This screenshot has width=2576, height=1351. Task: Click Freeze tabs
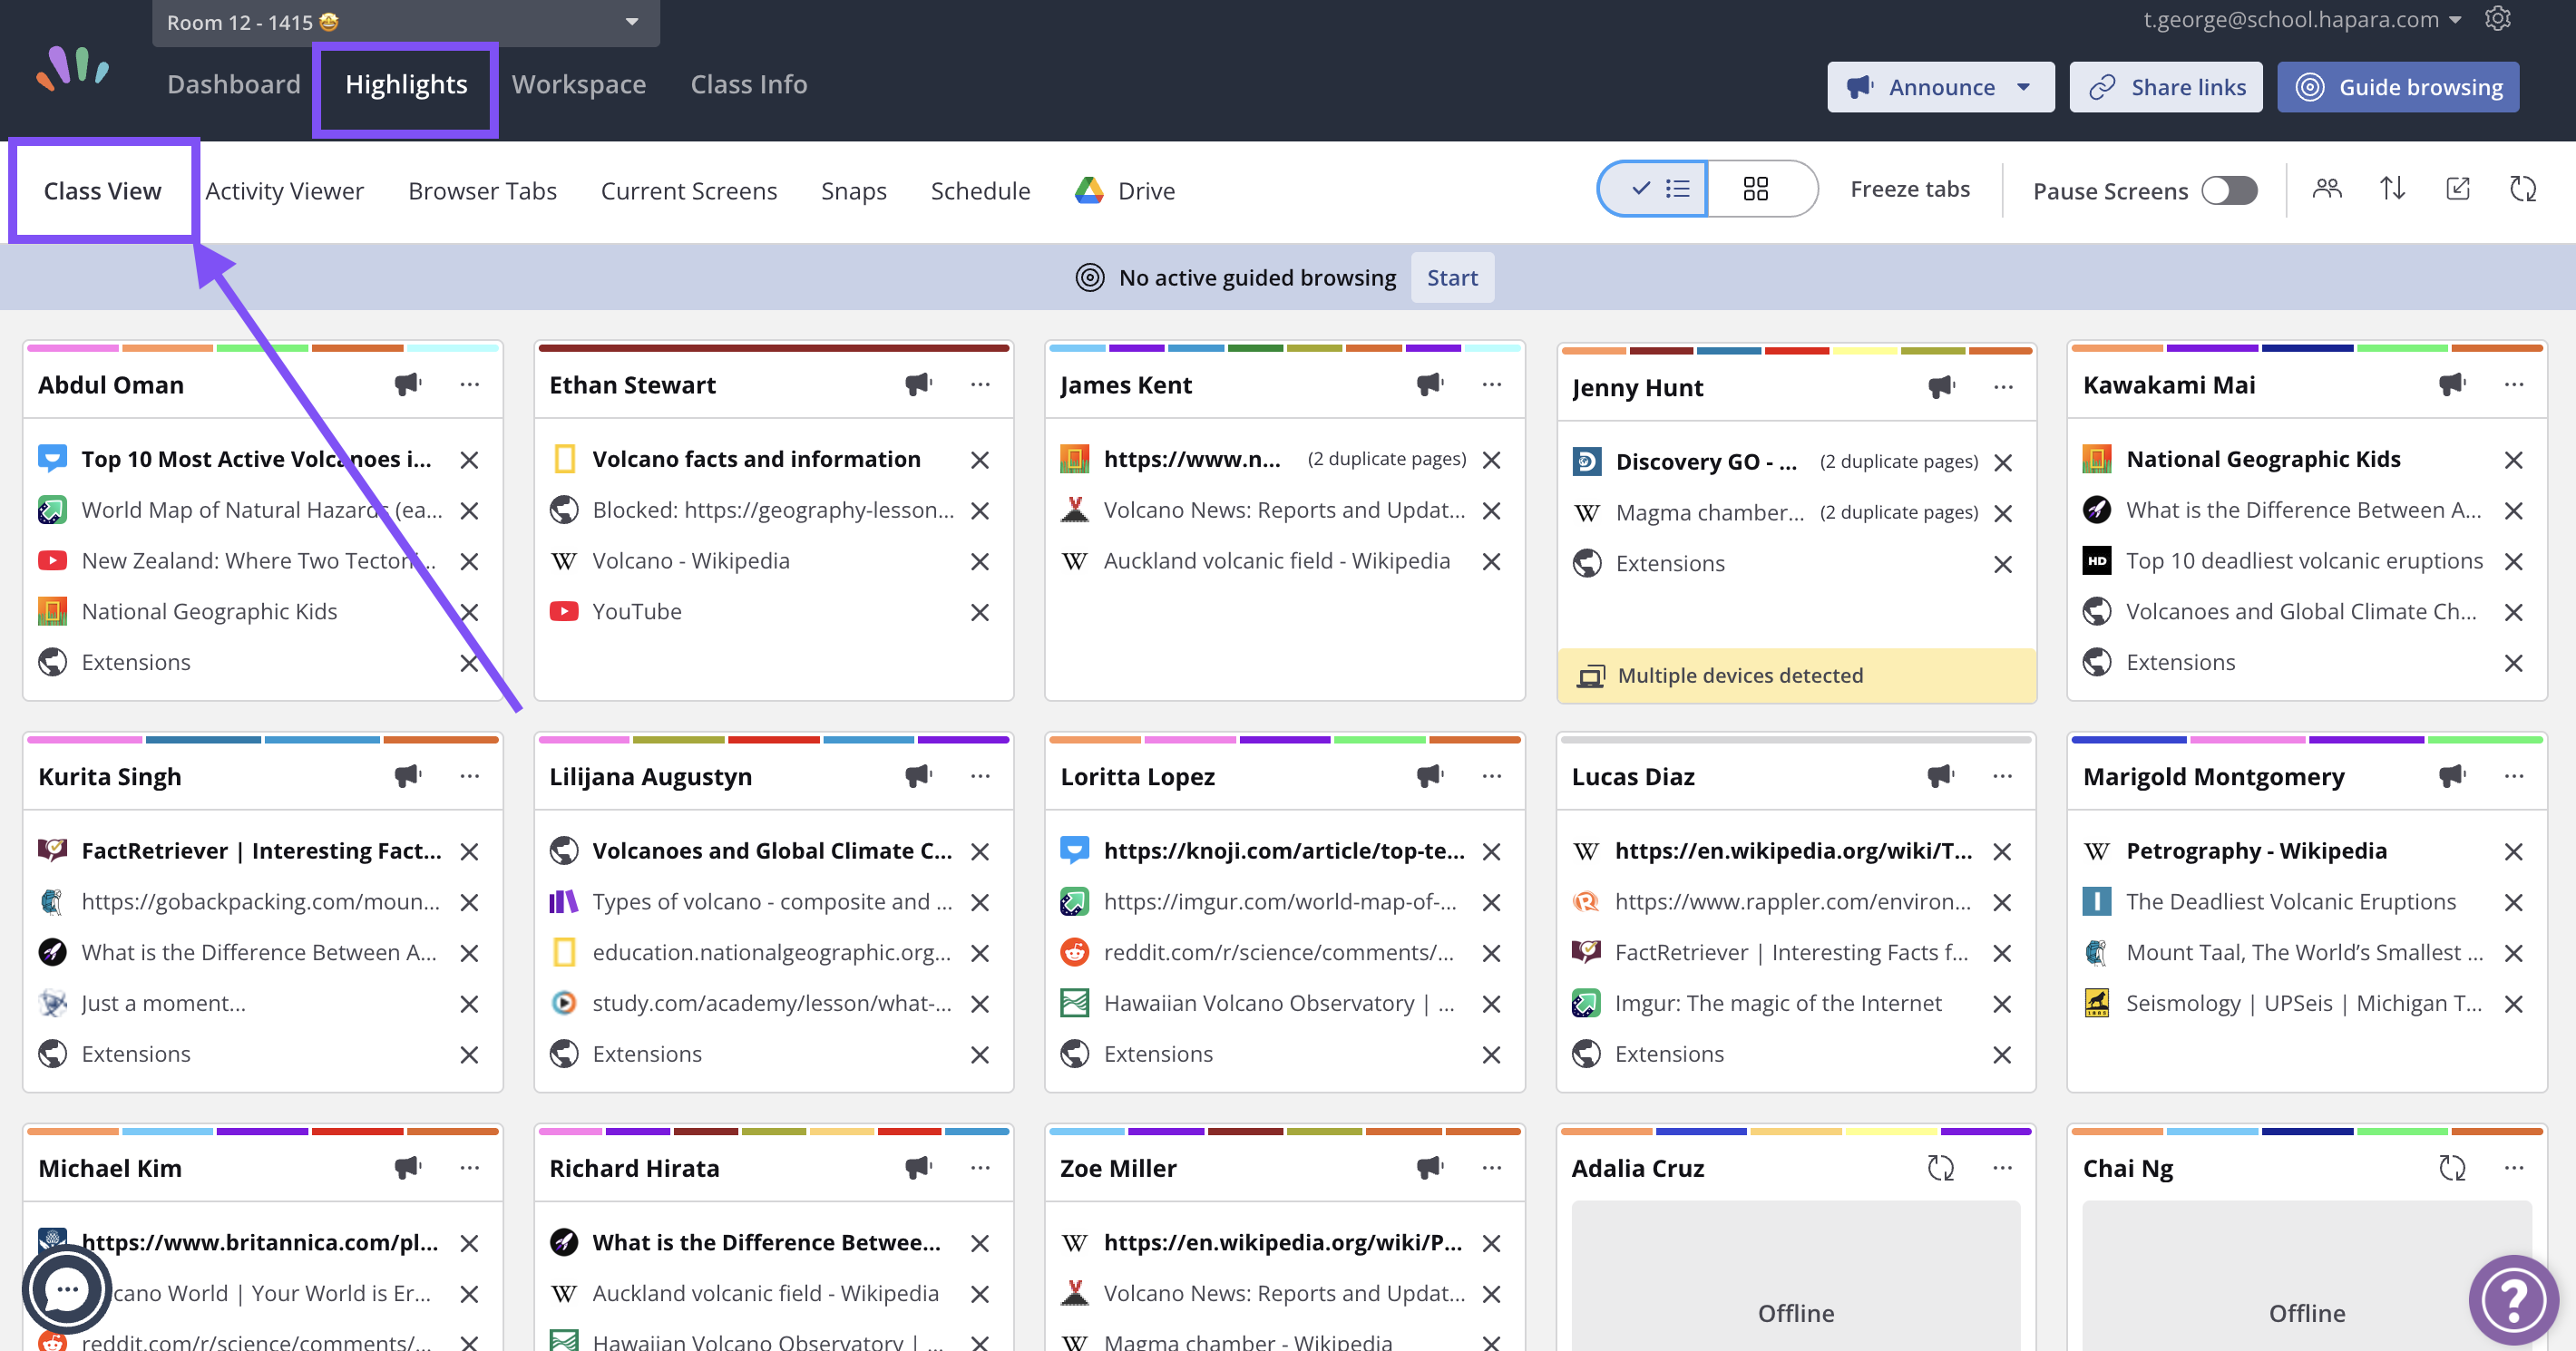coord(1910,189)
